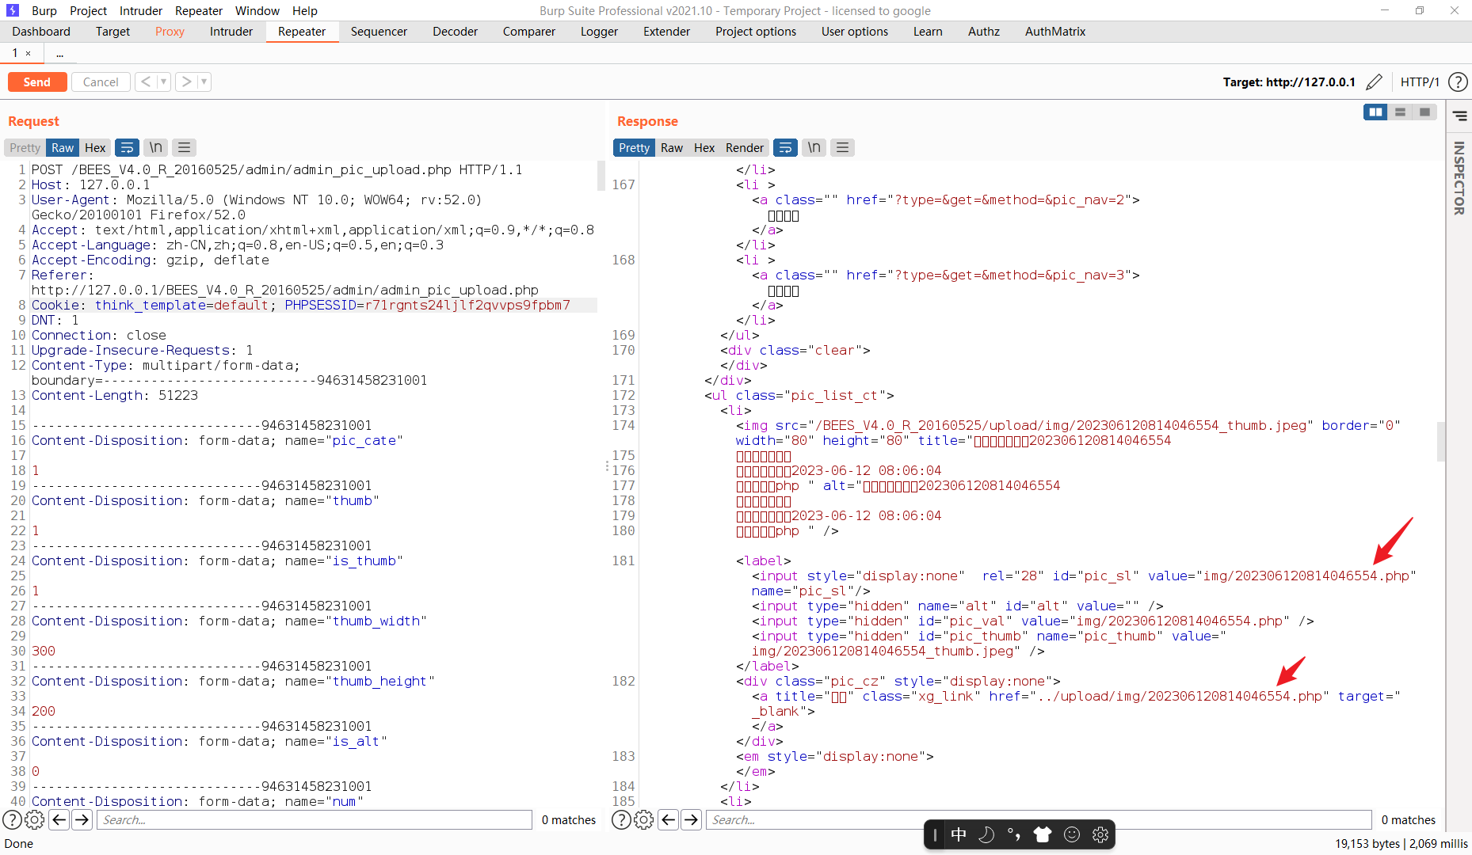The height and width of the screenshot is (855, 1472).
Task: Switch the Request view to Hex
Action: 94,147
